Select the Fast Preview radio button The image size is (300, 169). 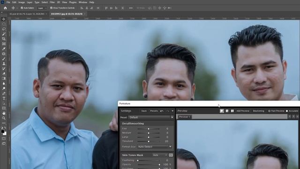tap(269, 111)
